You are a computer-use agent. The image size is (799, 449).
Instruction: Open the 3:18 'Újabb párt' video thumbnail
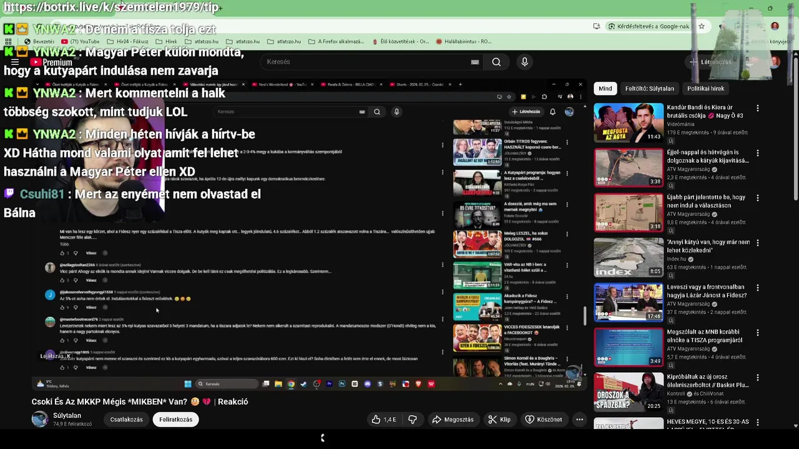coord(628,213)
